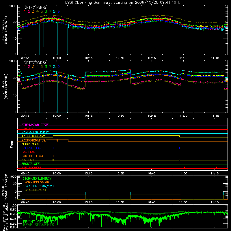This screenshot has height=231, width=231.
Task: Select the REAR_DEC_CHAN/128 legend entry
Action: click(38, 186)
